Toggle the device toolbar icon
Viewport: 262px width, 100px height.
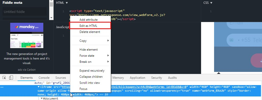tap(11, 77)
